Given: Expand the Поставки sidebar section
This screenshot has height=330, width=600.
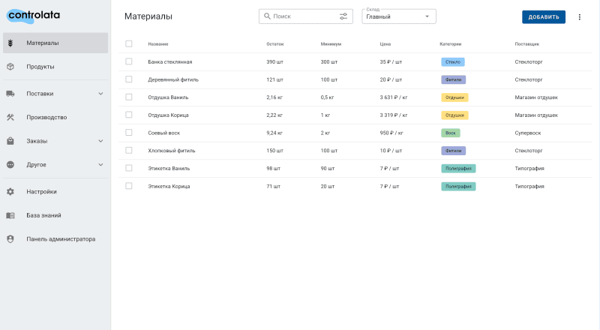Looking at the screenshot, I should 100,94.
